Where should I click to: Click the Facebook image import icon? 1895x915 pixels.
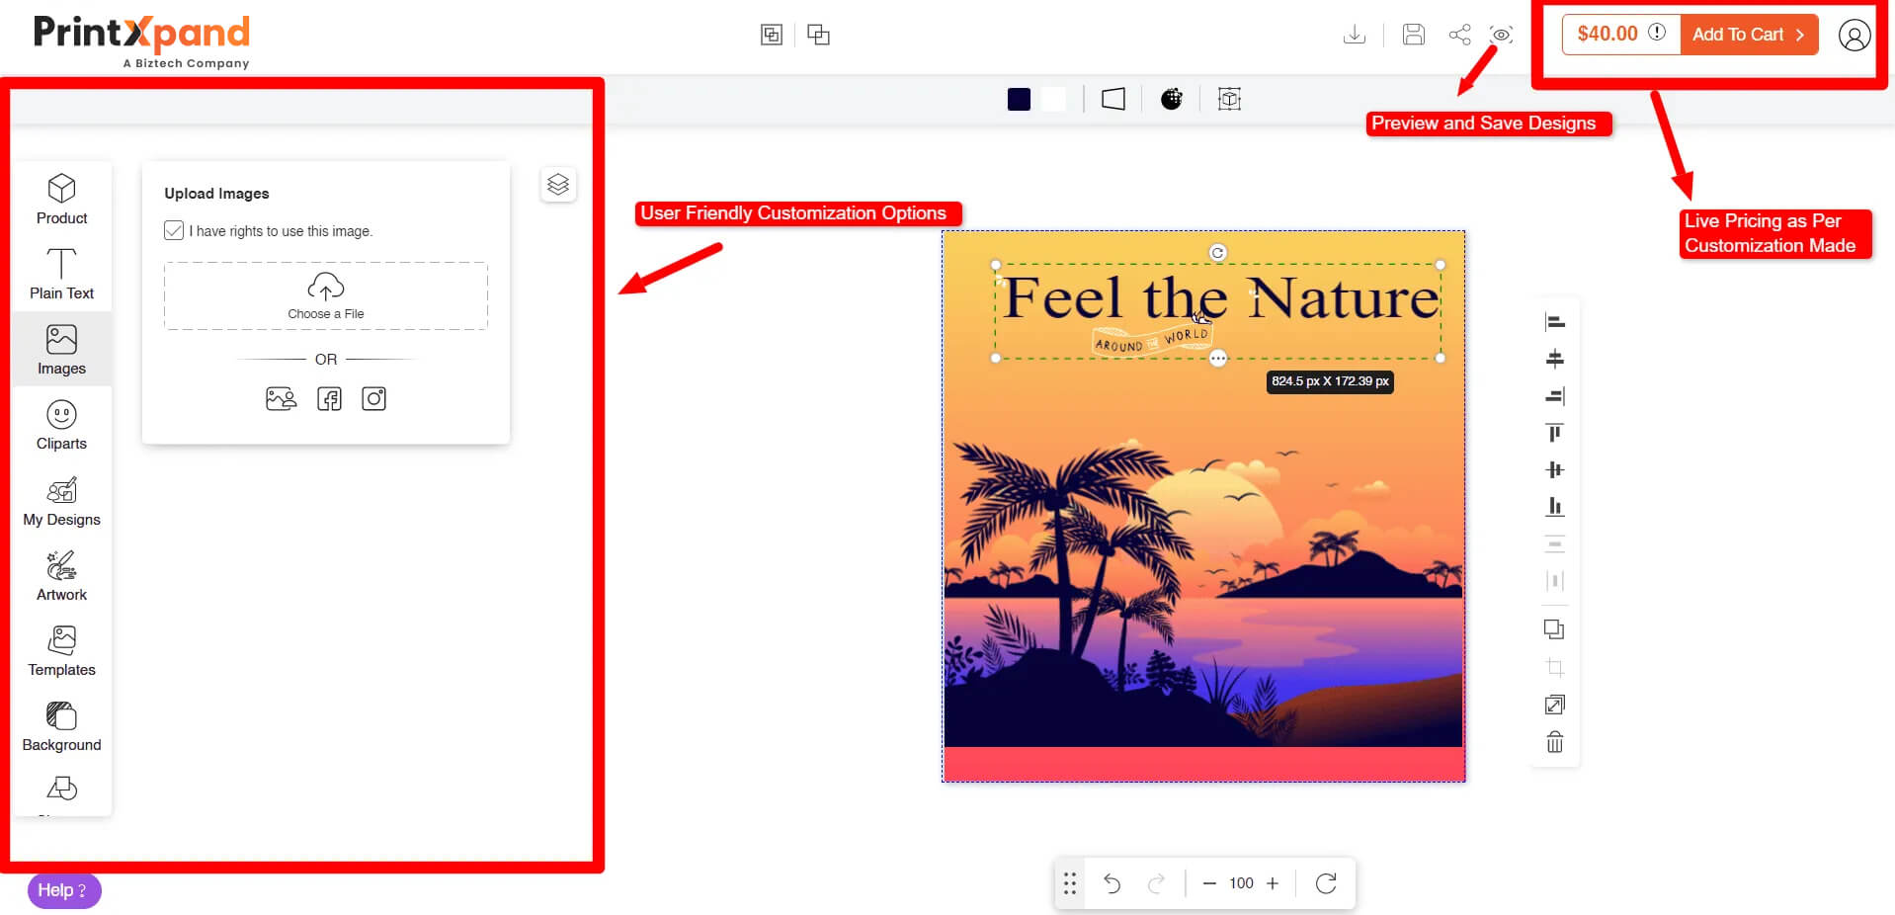point(329,398)
